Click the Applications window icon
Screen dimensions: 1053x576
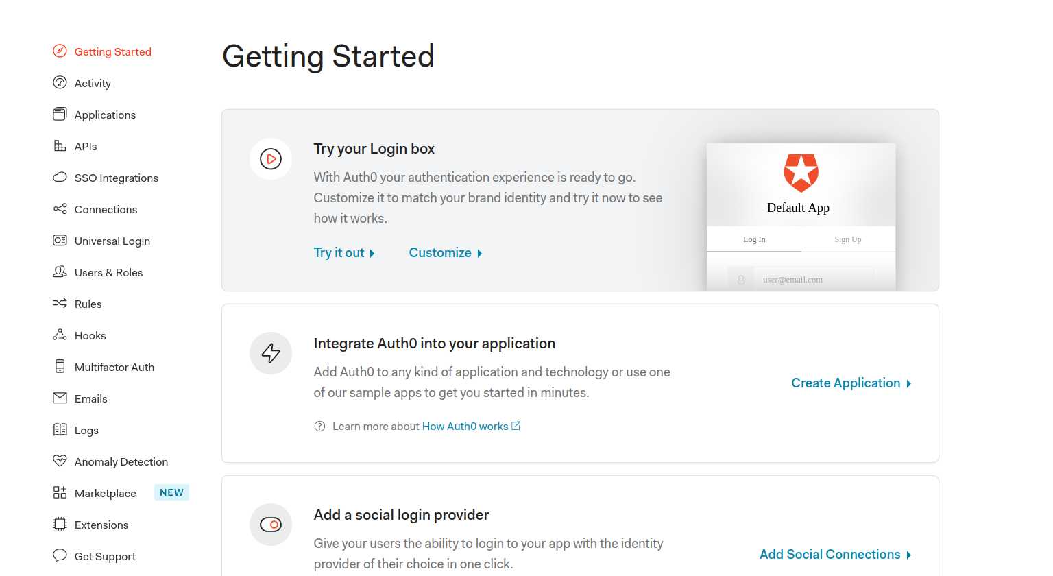click(x=60, y=114)
